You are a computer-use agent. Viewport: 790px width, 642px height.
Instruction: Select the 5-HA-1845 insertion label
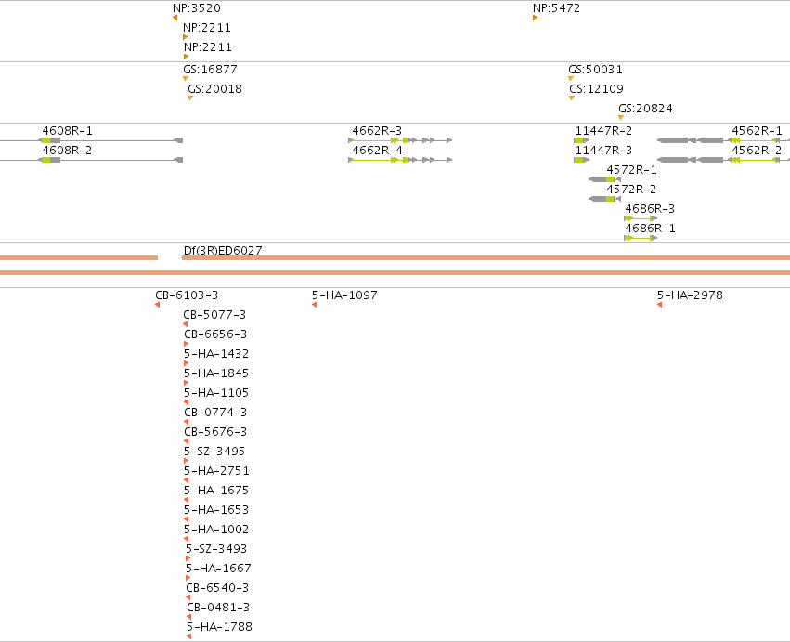pyautogui.click(x=216, y=373)
